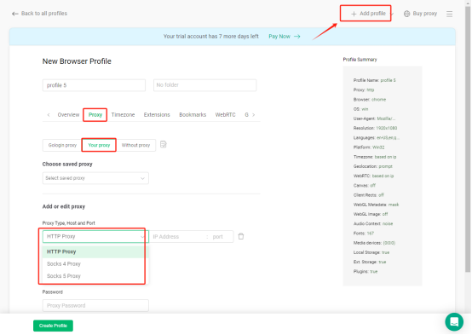Click the Create Profile button

click(x=53, y=326)
